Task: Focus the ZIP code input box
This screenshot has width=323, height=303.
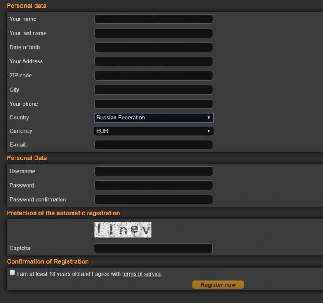Action: coord(153,76)
